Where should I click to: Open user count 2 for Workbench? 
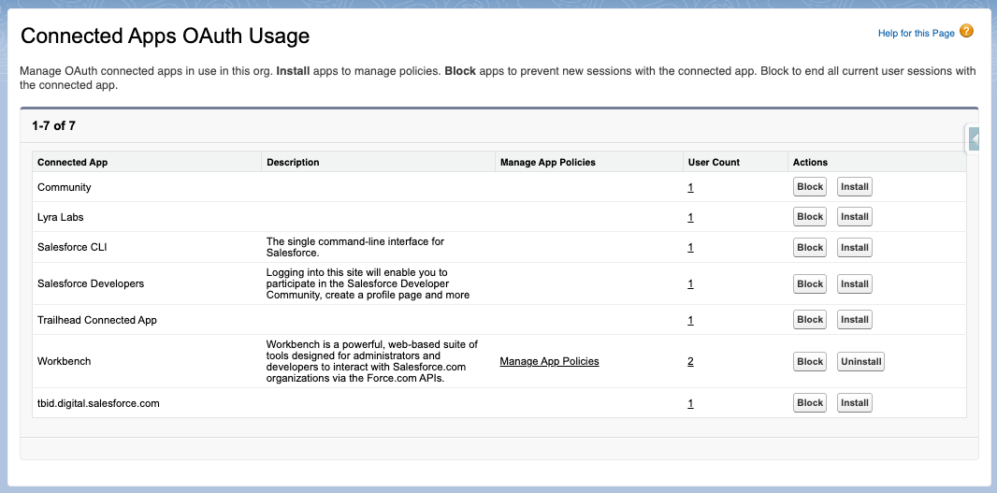[690, 361]
